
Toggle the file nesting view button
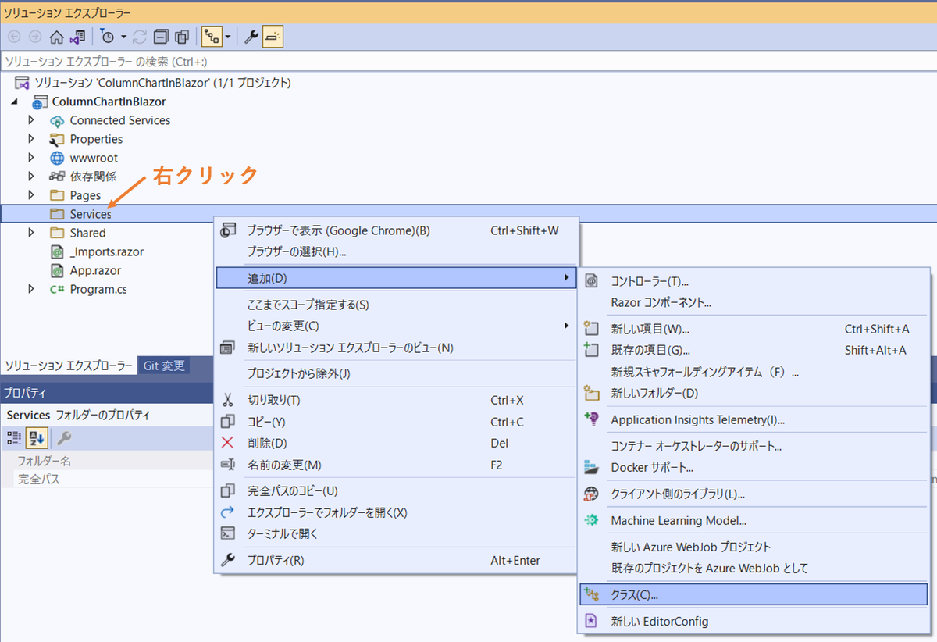point(211,37)
